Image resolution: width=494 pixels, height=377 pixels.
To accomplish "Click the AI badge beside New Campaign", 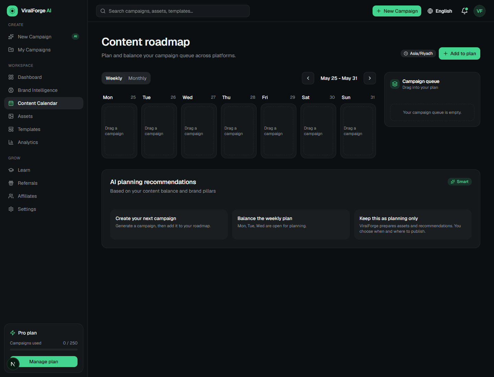I will pyautogui.click(x=75, y=36).
